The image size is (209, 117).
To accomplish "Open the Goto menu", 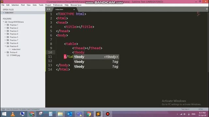I will [35, 5].
